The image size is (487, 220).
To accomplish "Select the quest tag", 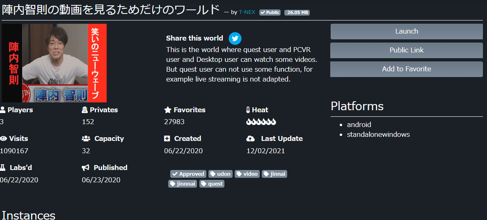I will 212,184.
